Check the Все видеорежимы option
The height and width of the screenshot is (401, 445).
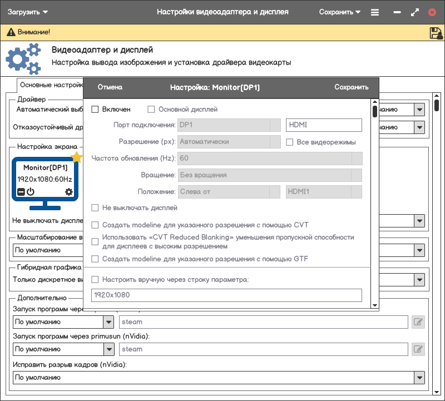click(290, 142)
